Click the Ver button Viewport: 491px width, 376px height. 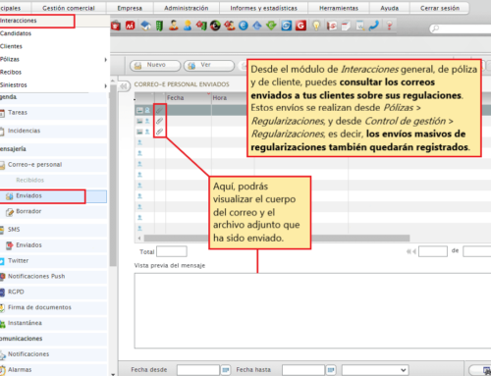click(x=209, y=65)
